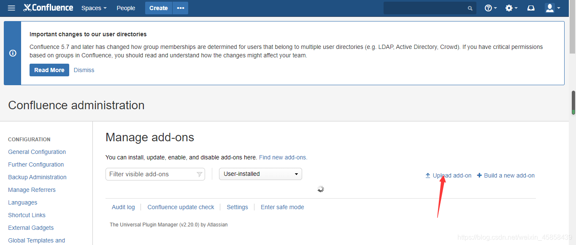Open External Gadgets settings
The width and height of the screenshot is (576, 245).
[x=31, y=228]
